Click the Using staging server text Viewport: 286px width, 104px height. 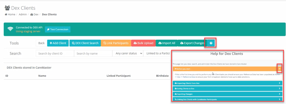(28, 31)
